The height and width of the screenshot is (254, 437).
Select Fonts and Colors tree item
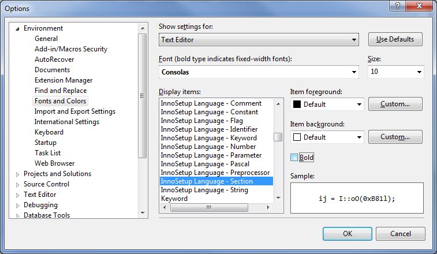click(x=60, y=101)
